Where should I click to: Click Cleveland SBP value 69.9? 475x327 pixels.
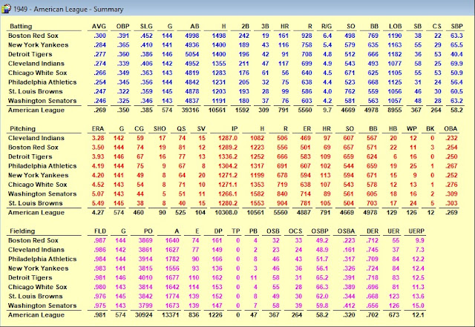[x=456, y=64]
